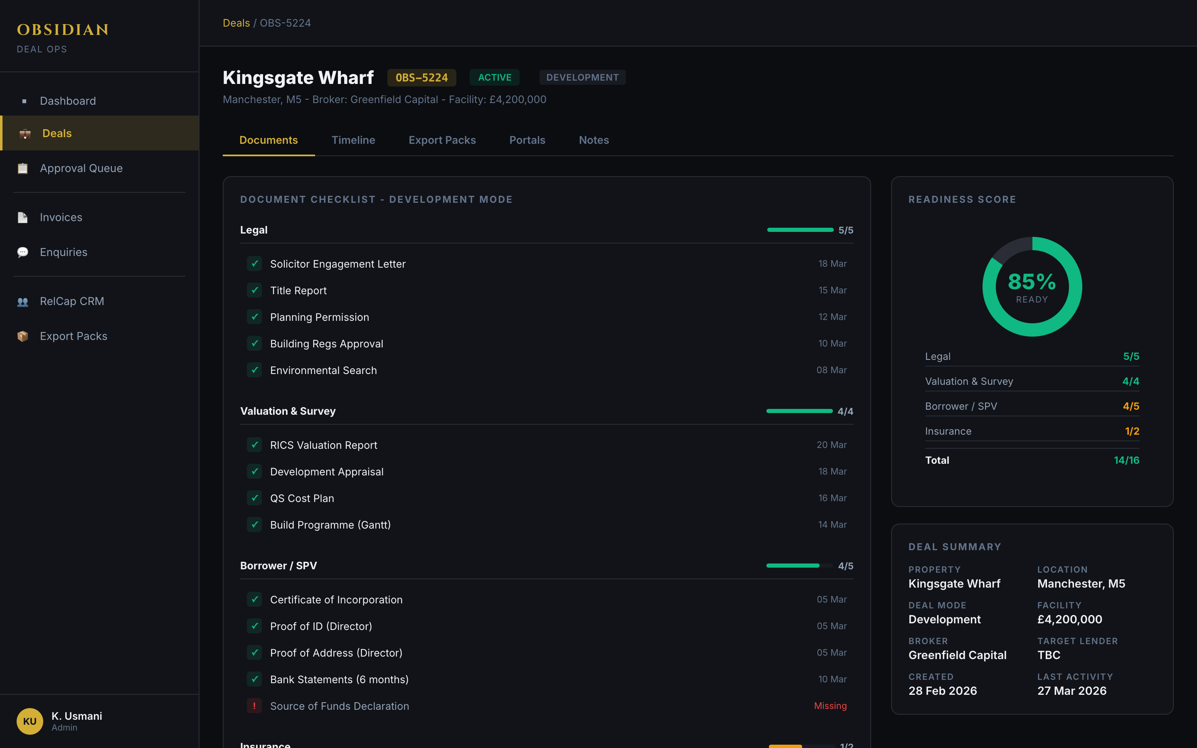Click the Approval Queue clipboard icon
The height and width of the screenshot is (748, 1197).
tap(23, 168)
